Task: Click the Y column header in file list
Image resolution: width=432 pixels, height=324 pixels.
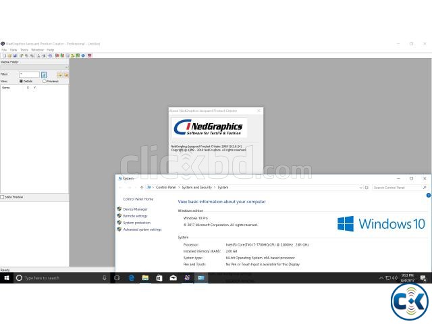Action: tap(34, 88)
